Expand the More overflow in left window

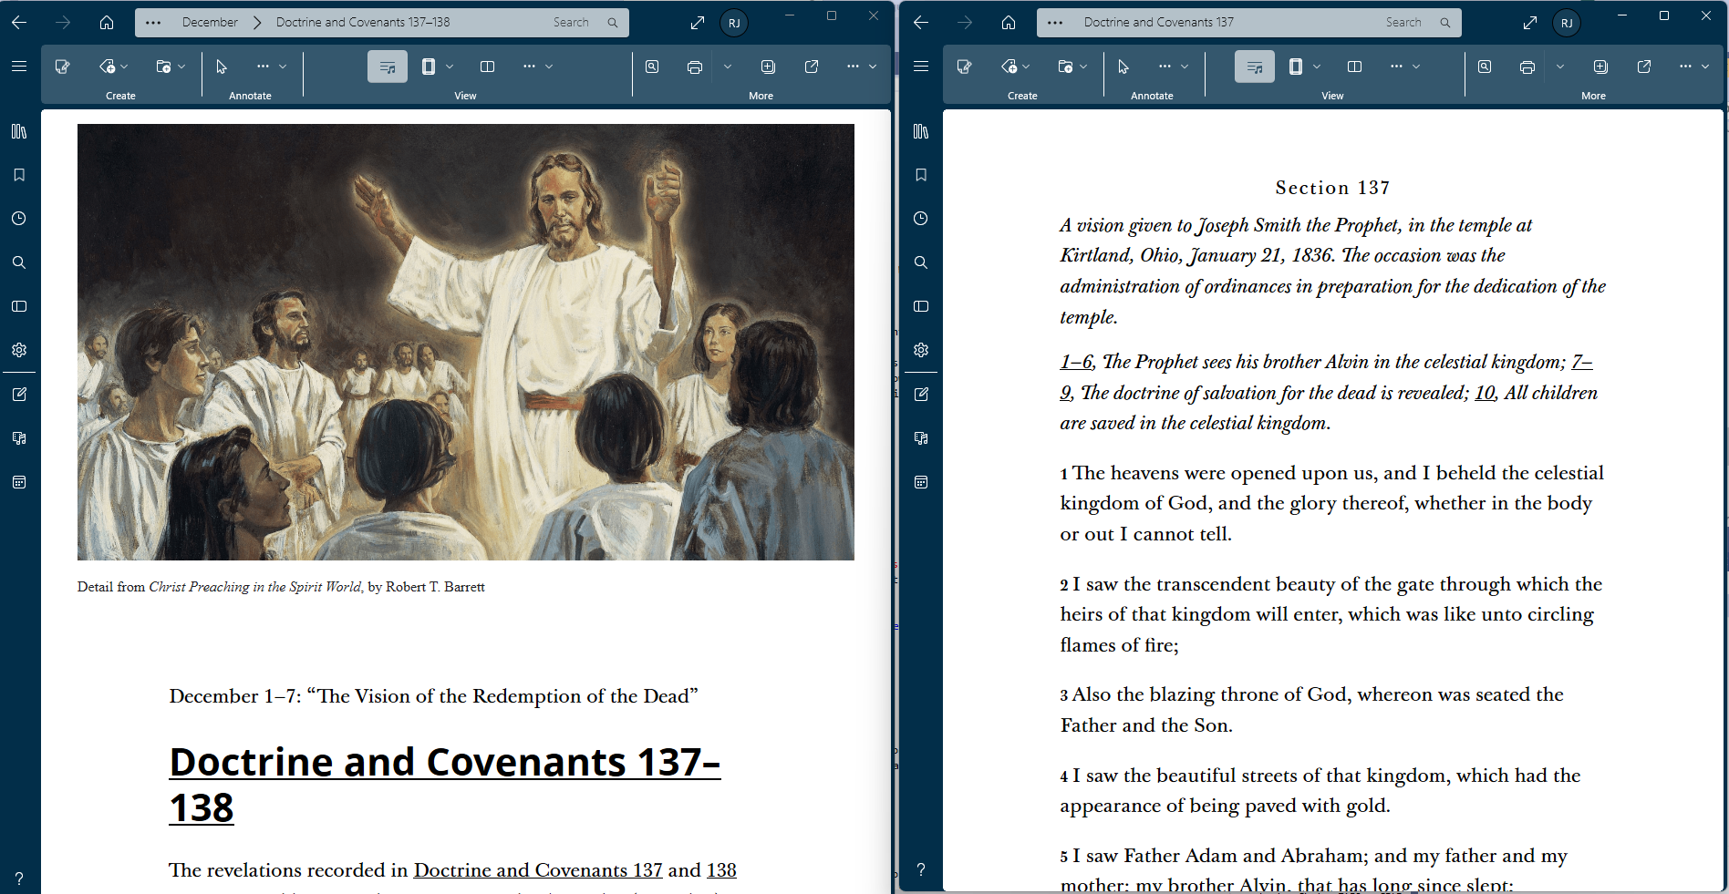pyautogui.click(x=862, y=67)
